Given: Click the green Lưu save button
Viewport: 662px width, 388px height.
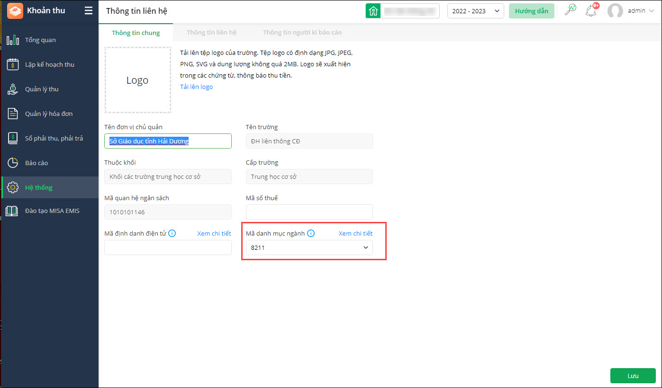Looking at the screenshot, I should pyautogui.click(x=633, y=376).
